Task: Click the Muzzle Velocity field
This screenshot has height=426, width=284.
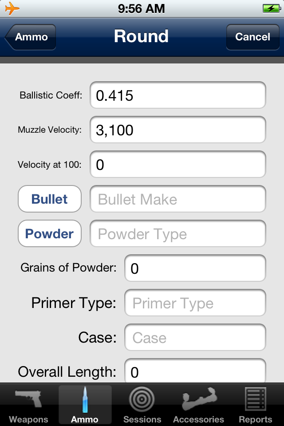Action: [177, 130]
